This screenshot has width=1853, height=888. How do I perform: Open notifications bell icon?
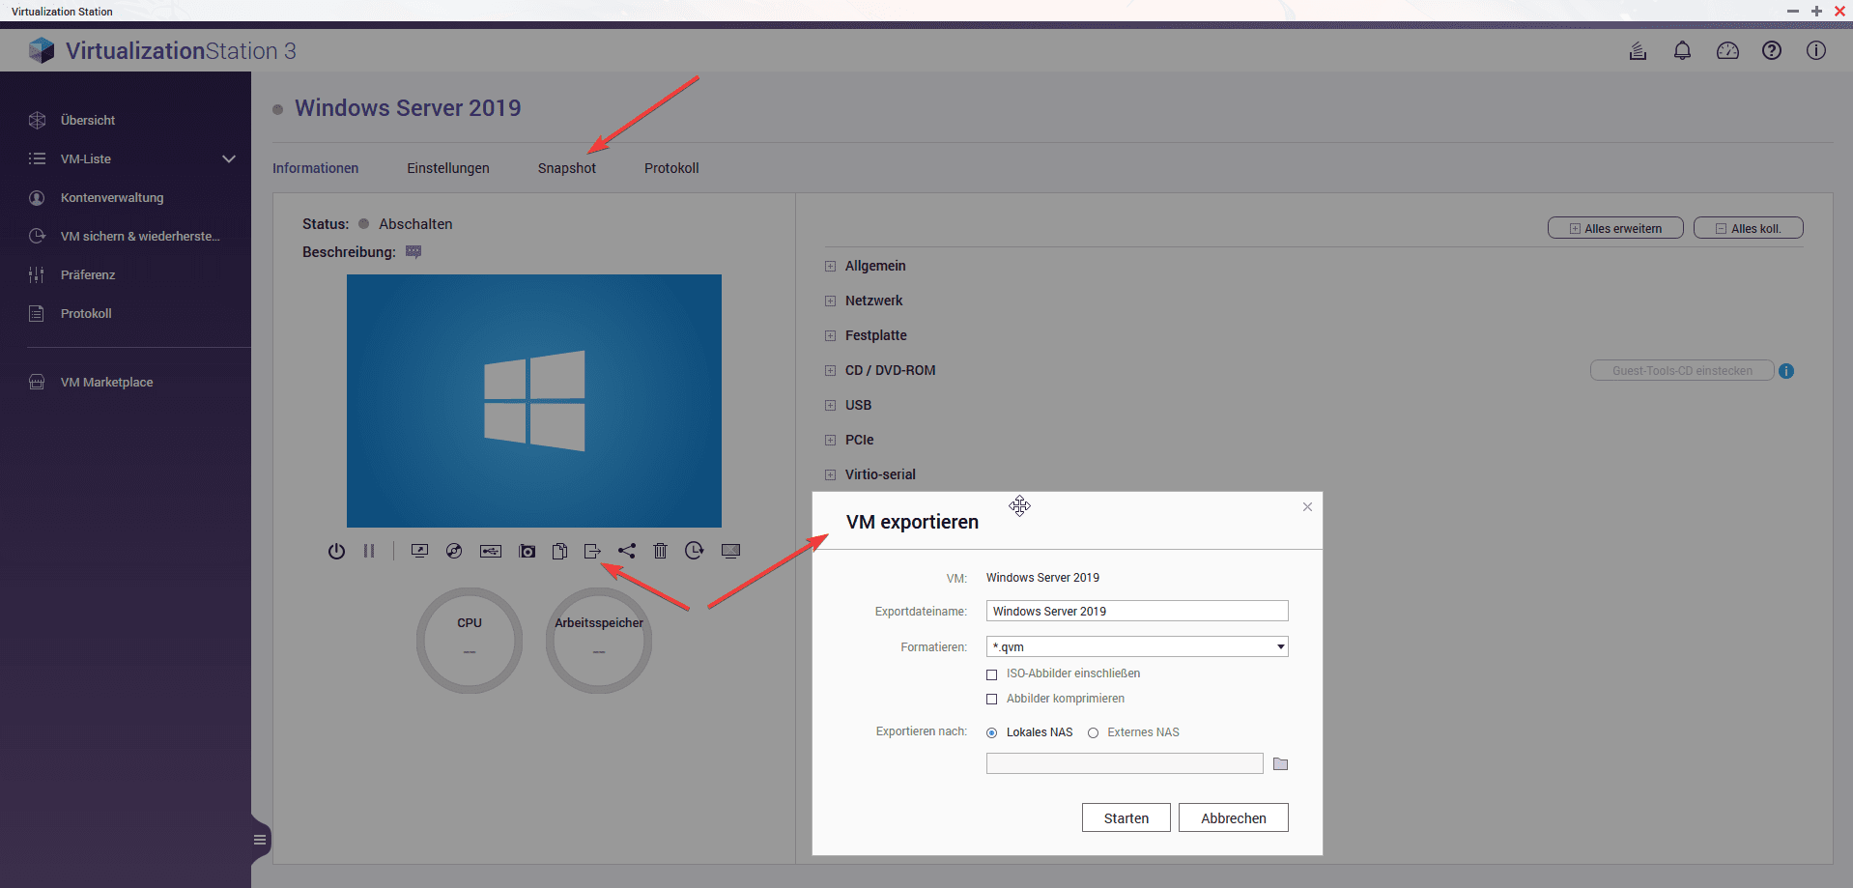click(x=1682, y=50)
